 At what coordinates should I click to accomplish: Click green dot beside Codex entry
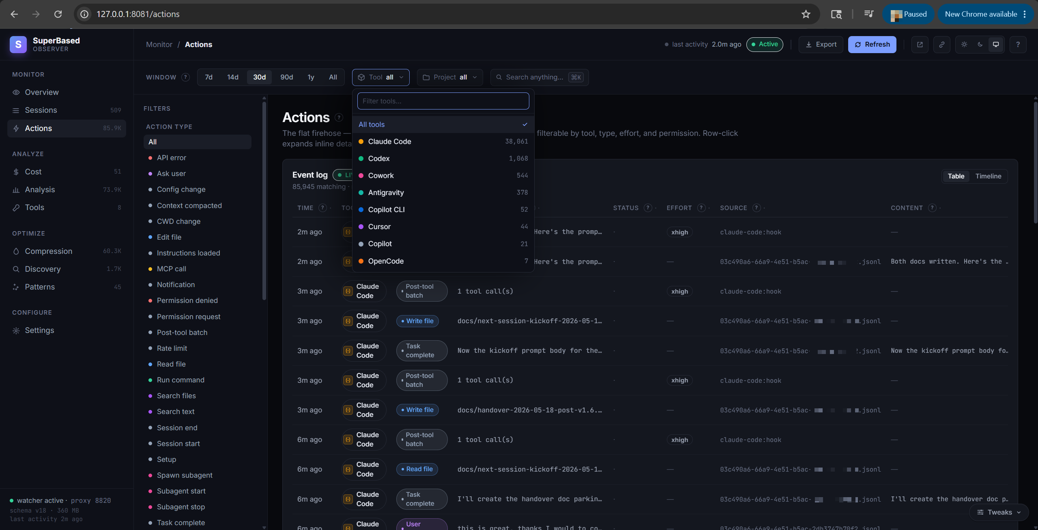361,159
